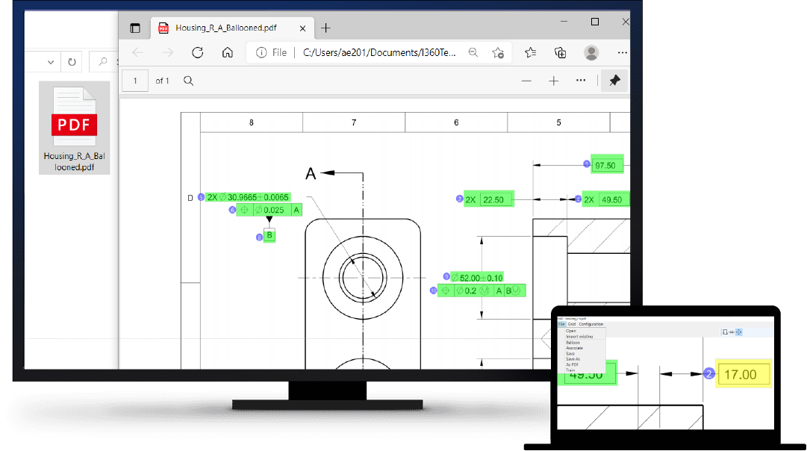Click the red PDF icon on the browser tab

point(163,28)
